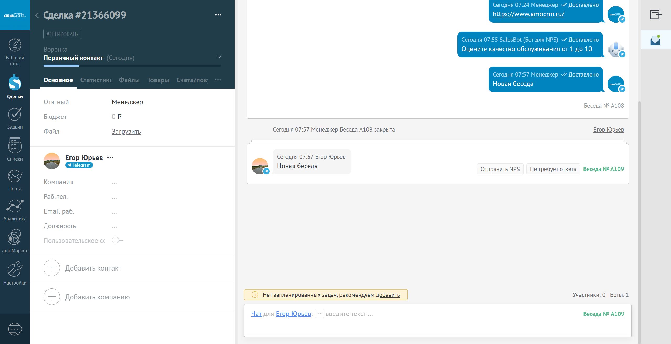Switch to the Файлы tab
The height and width of the screenshot is (344, 671).
[x=129, y=80]
